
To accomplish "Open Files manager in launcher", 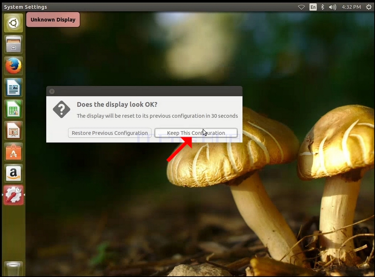I will [x=13, y=45].
